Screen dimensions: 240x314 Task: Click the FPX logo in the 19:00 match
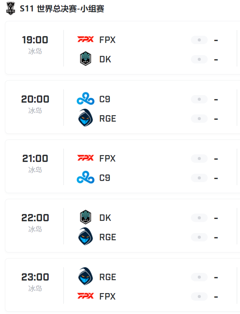(x=85, y=40)
